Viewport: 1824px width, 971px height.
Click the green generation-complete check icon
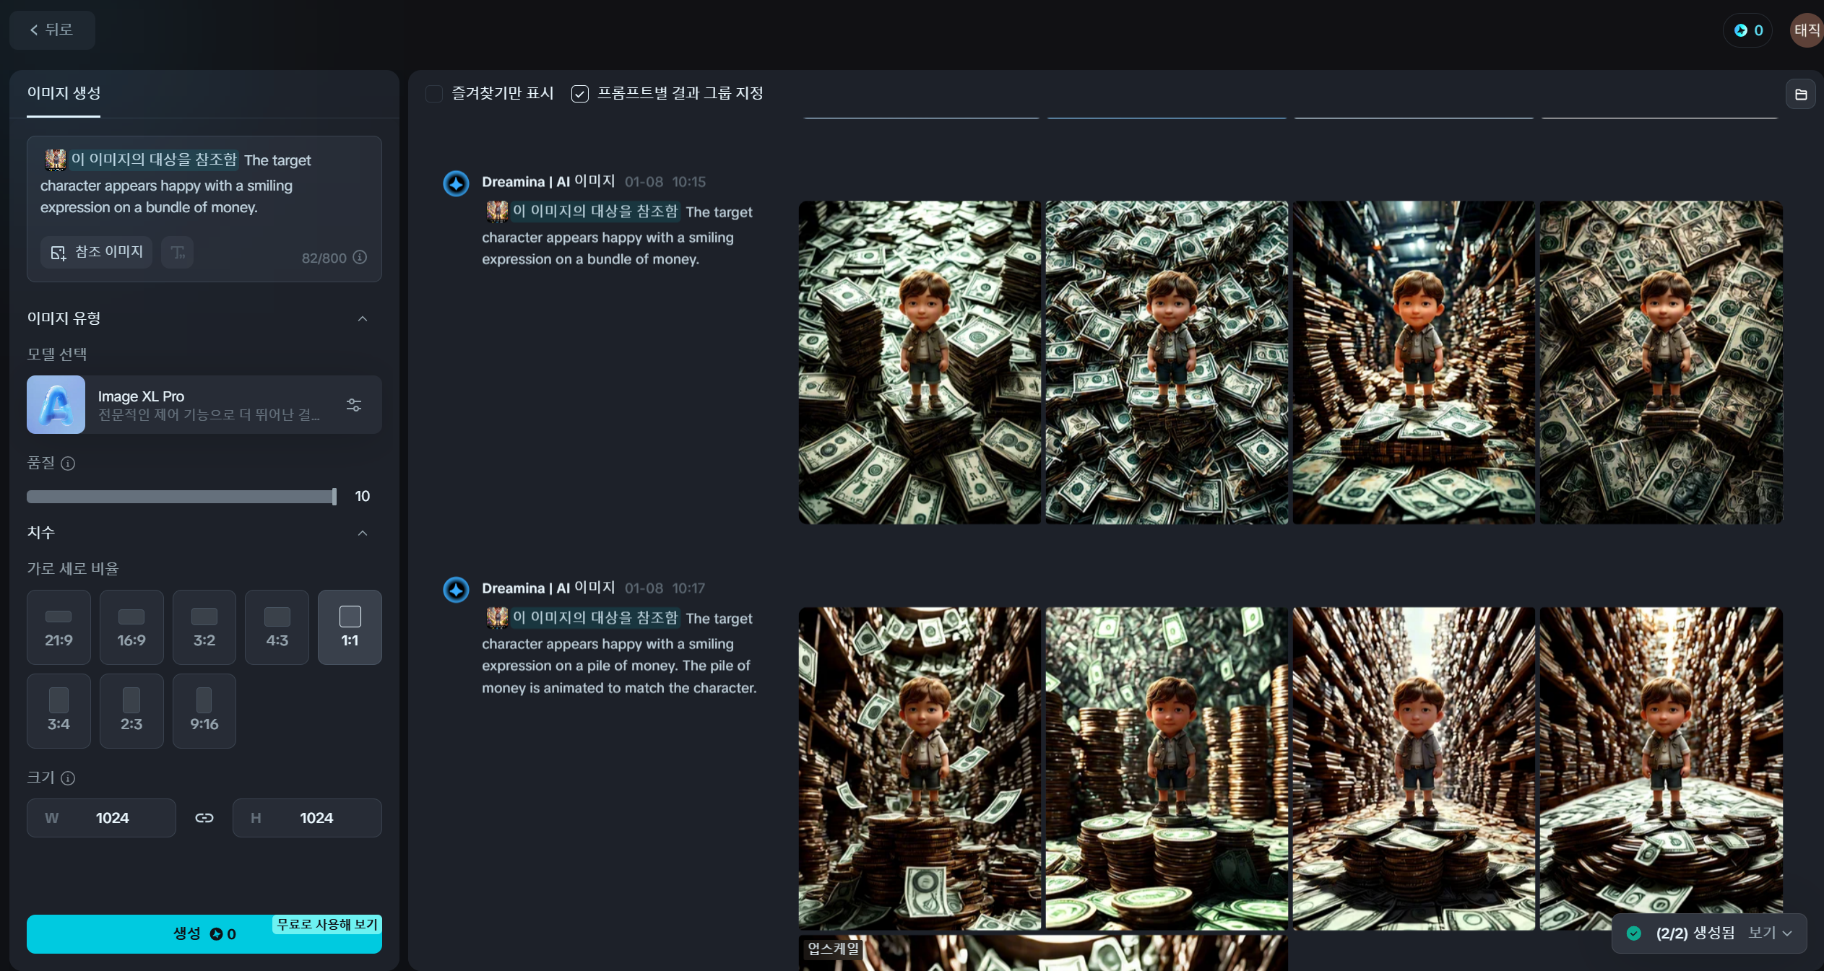[1634, 933]
